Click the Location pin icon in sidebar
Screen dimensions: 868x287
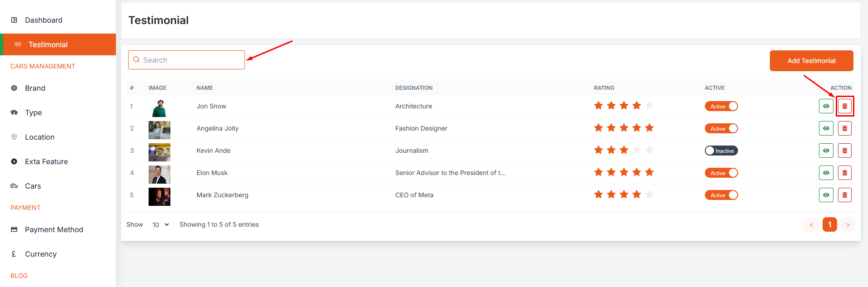click(14, 137)
